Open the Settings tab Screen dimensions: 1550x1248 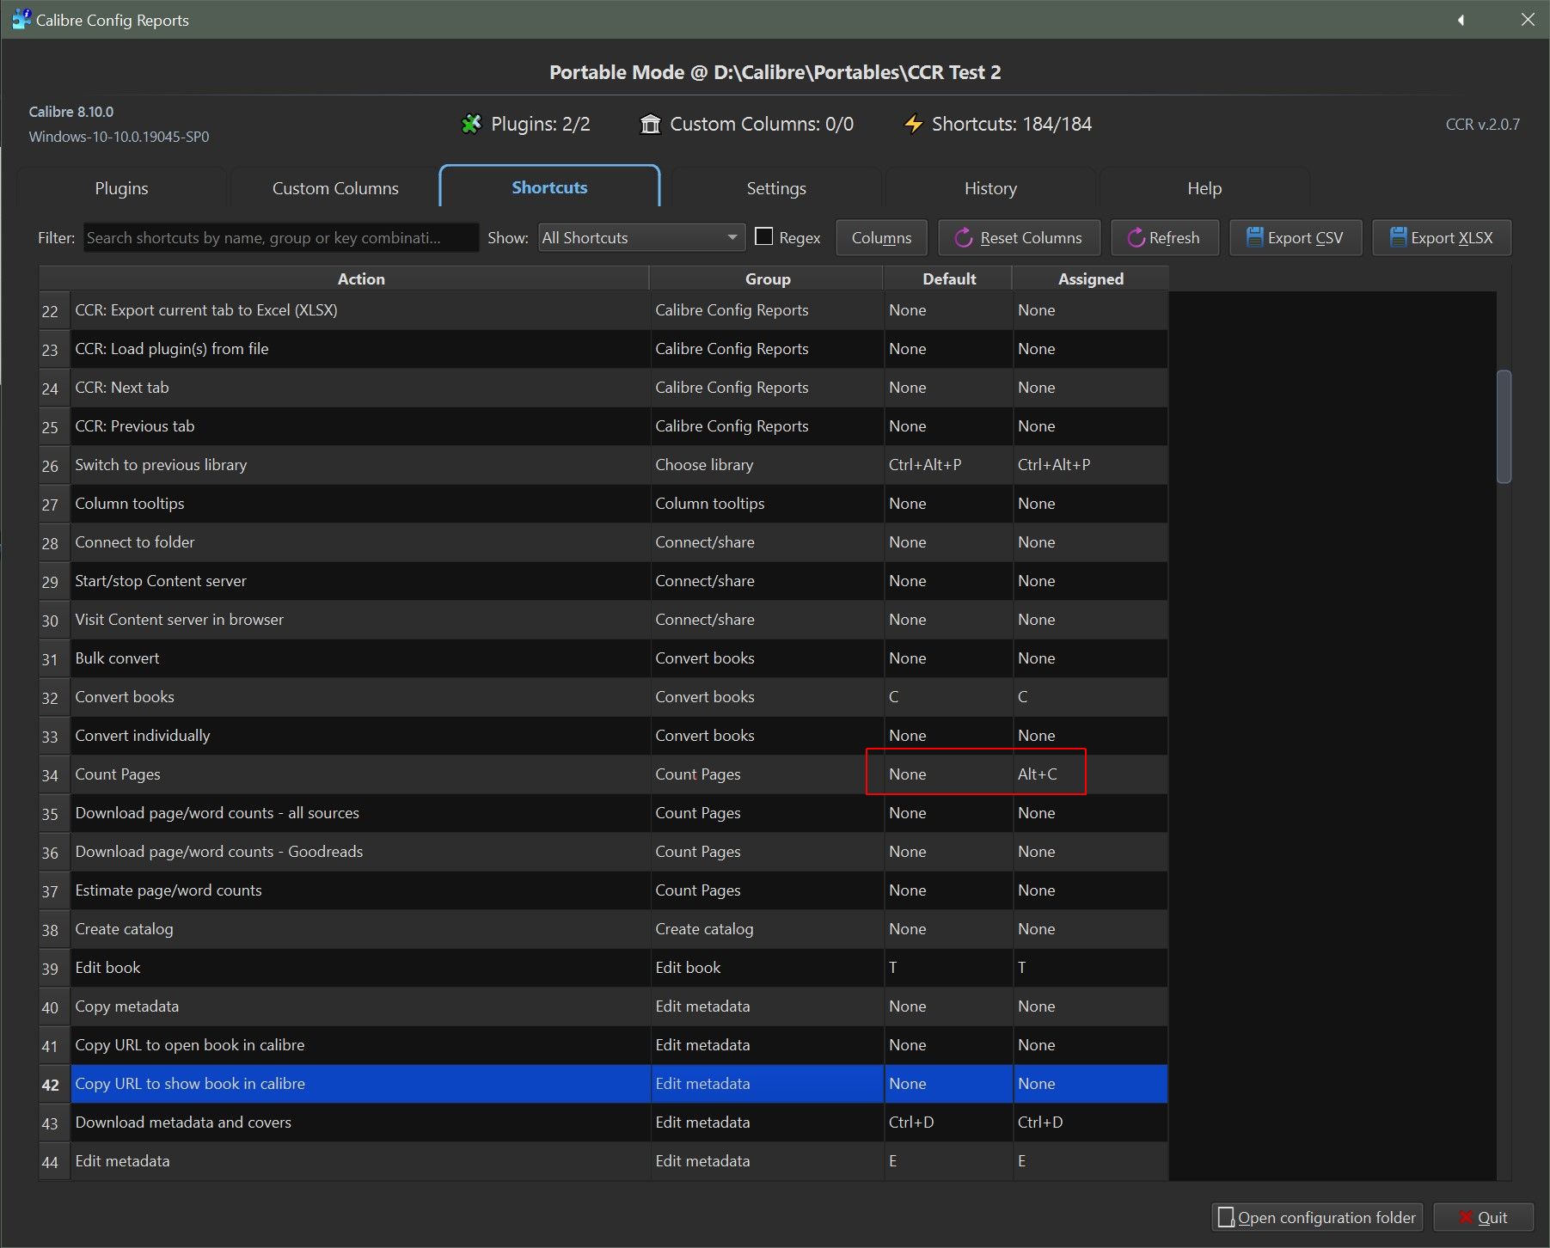(x=776, y=188)
